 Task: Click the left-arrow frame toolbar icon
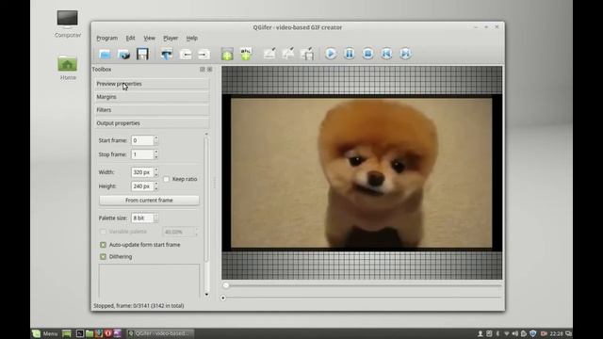pyautogui.click(x=186, y=55)
